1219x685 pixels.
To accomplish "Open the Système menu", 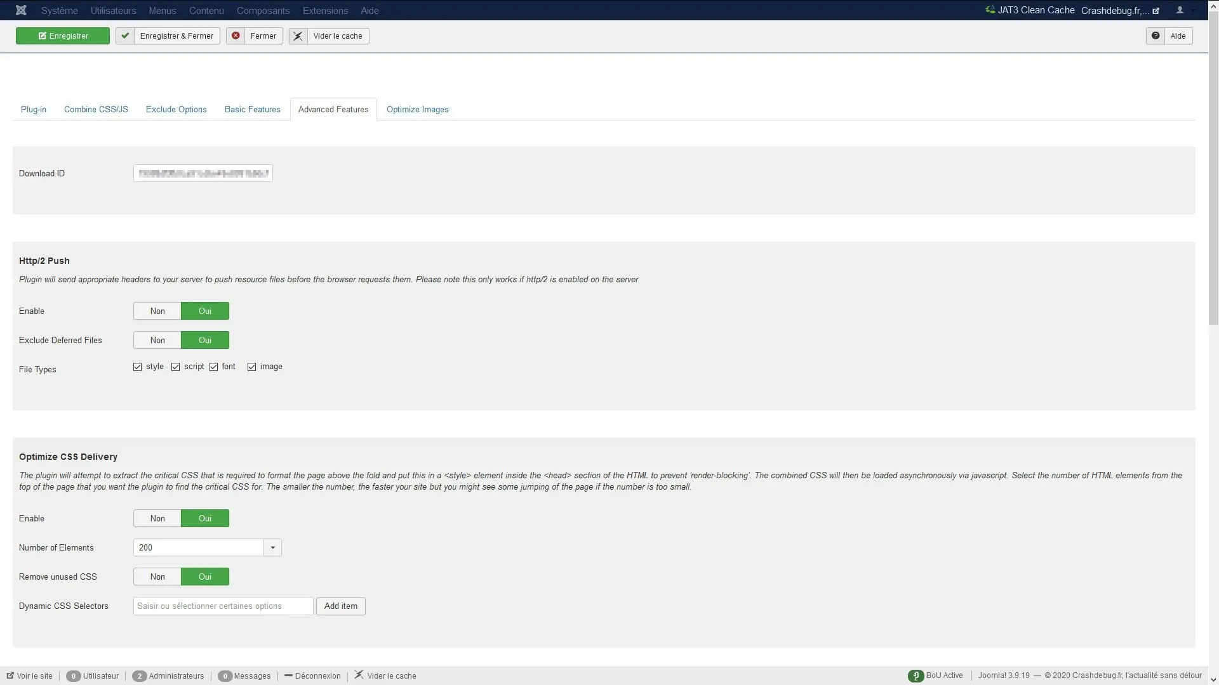I will 60,11.
